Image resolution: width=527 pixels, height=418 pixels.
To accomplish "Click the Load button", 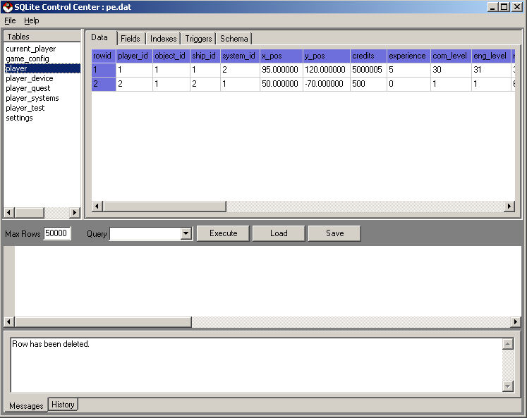I will pos(279,233).
